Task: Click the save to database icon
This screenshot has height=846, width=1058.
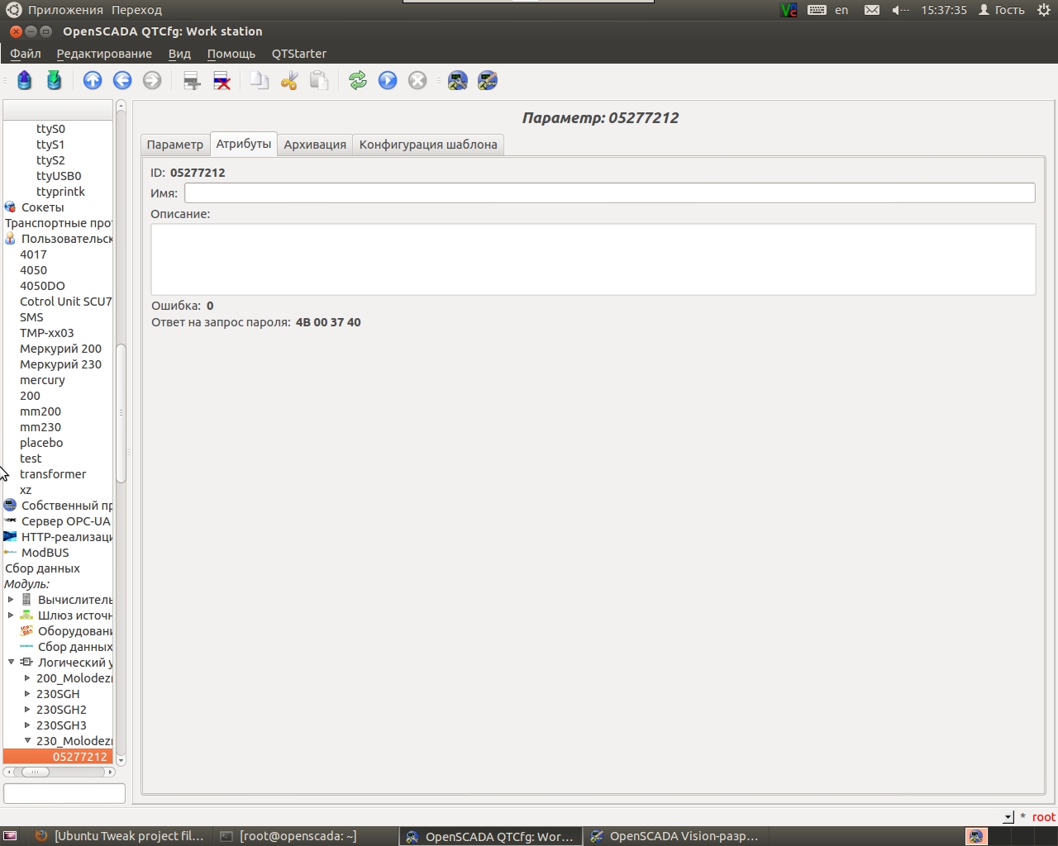Action: coord(55,80)
